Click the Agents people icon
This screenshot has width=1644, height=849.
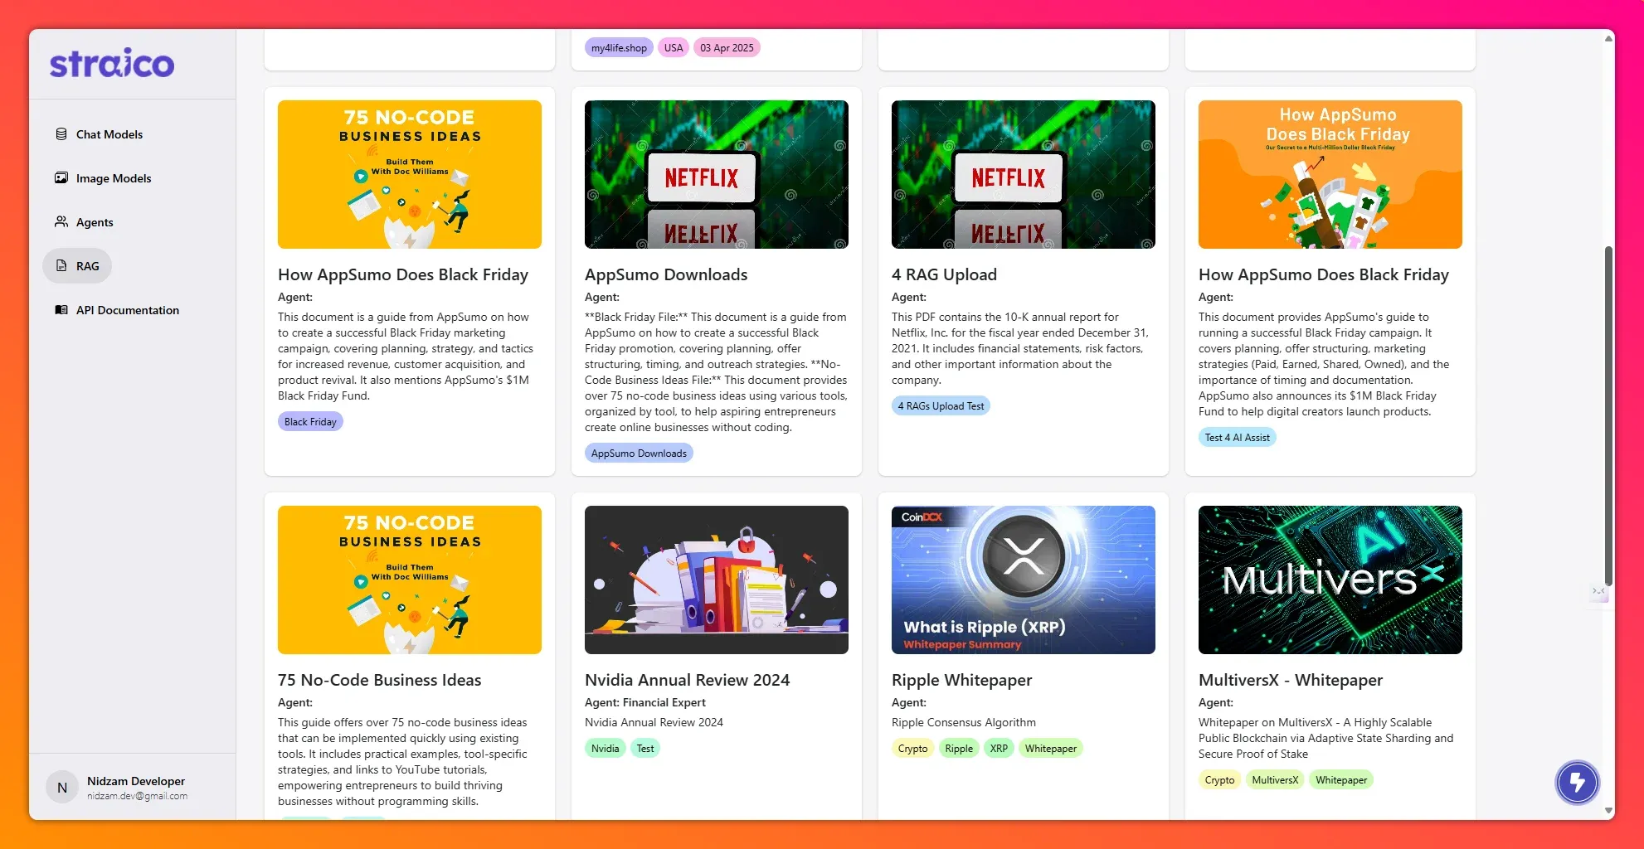pyautogui.click(x=61, y=222)
